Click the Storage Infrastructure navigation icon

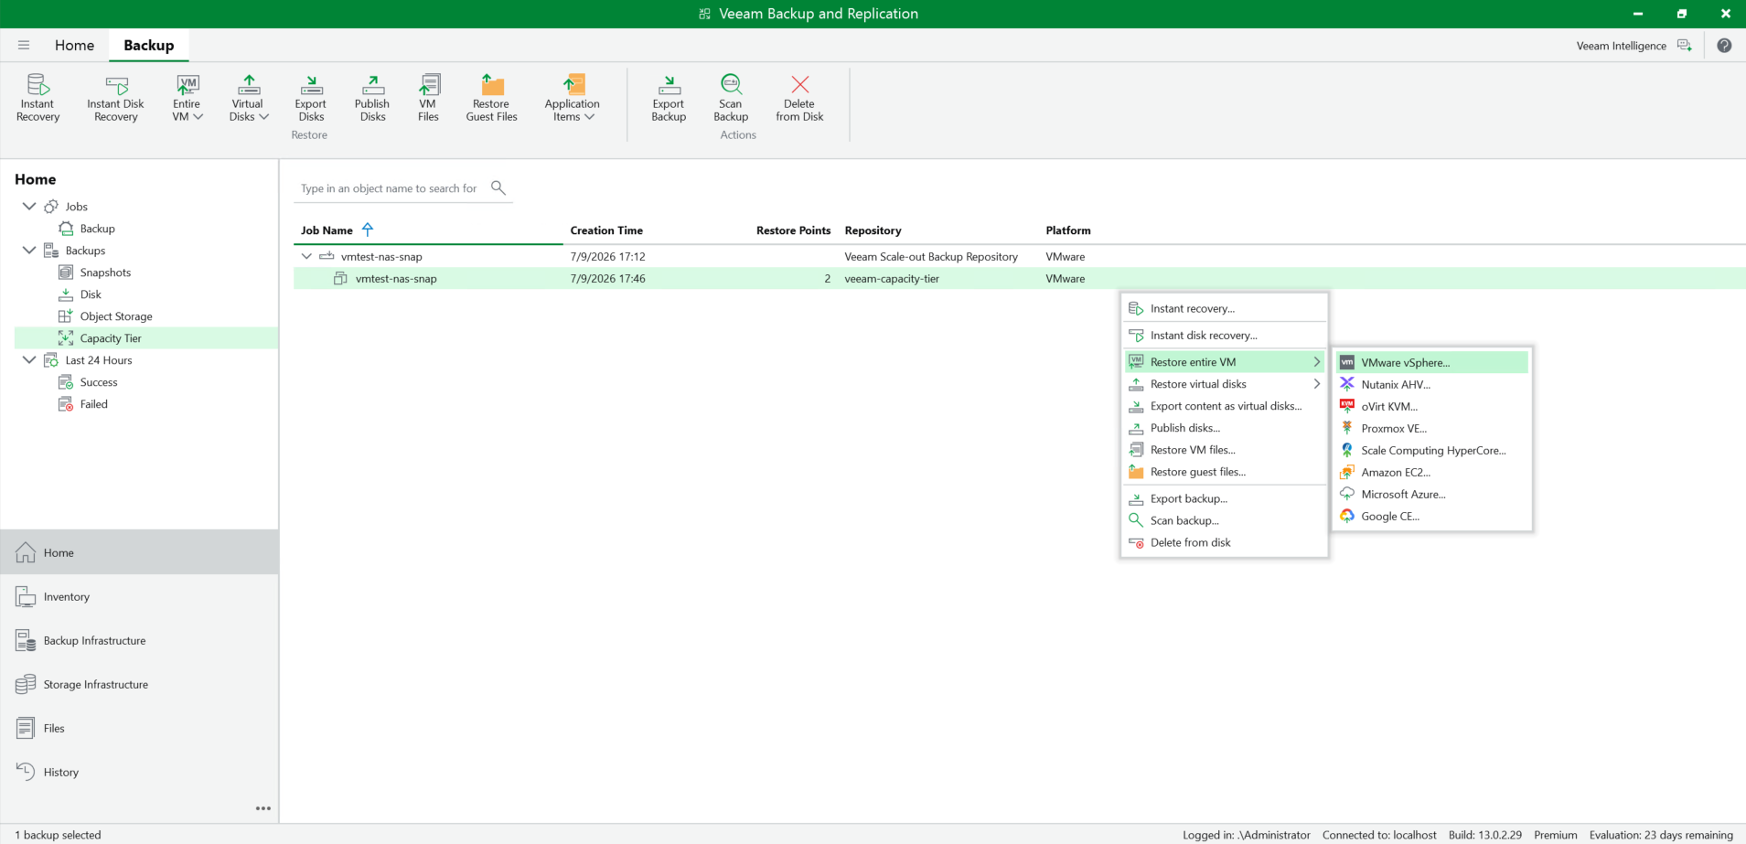pyautogui.click(x=26, y=684)
